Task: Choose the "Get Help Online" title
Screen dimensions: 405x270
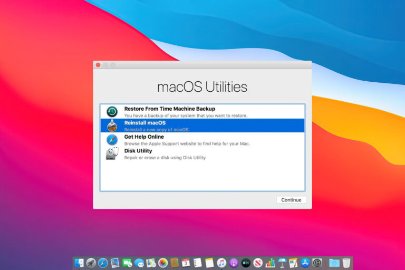Action: [x=144, y=137]
